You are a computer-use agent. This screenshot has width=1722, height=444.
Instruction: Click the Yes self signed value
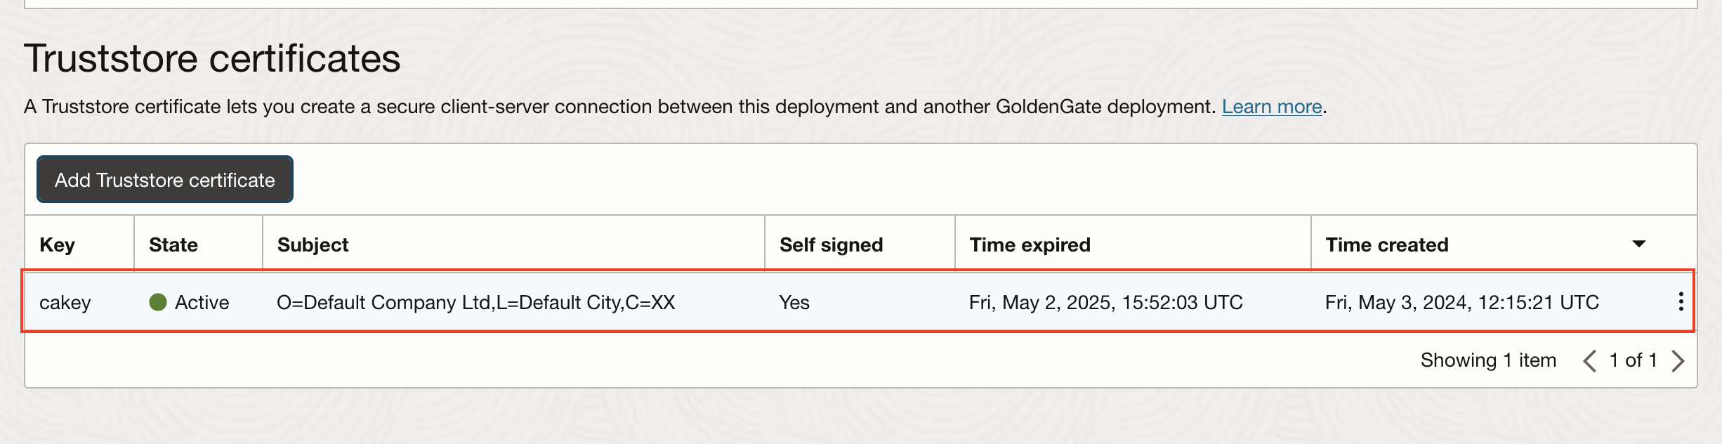[x=794, y=302]
